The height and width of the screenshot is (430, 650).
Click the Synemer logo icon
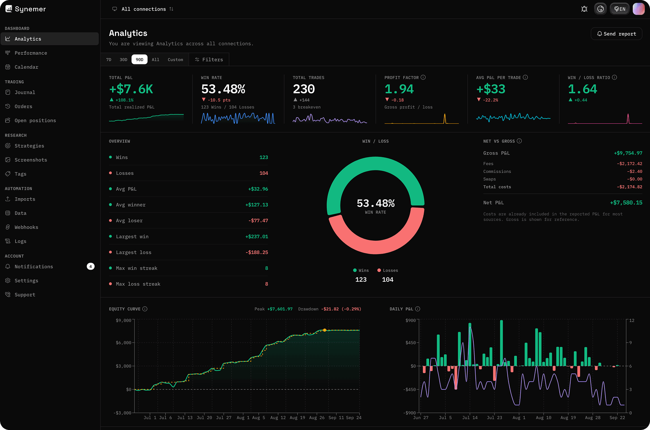tap(9, 9)
